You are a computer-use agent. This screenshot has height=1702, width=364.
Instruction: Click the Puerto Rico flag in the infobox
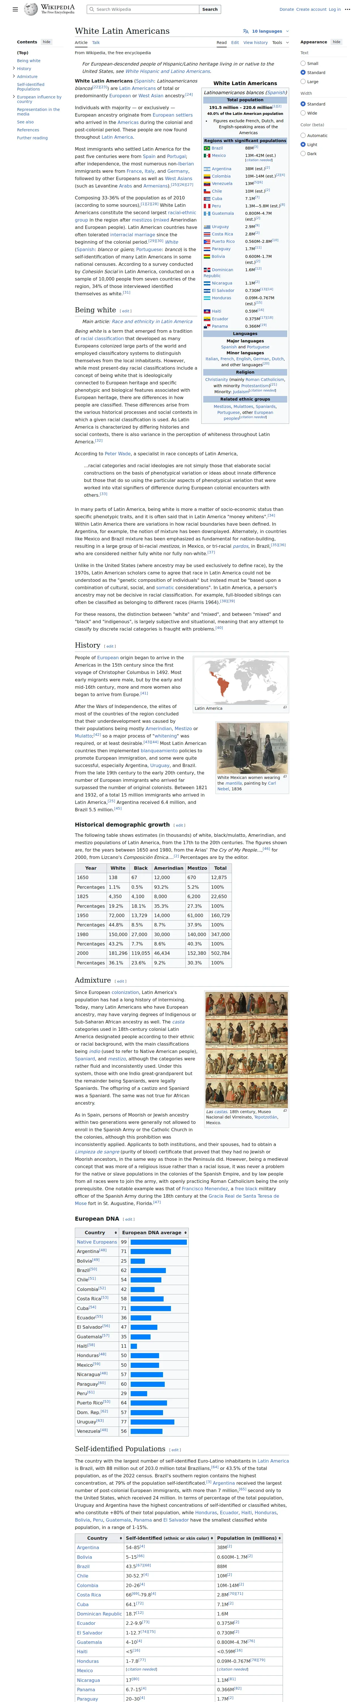tap(207, 241)
